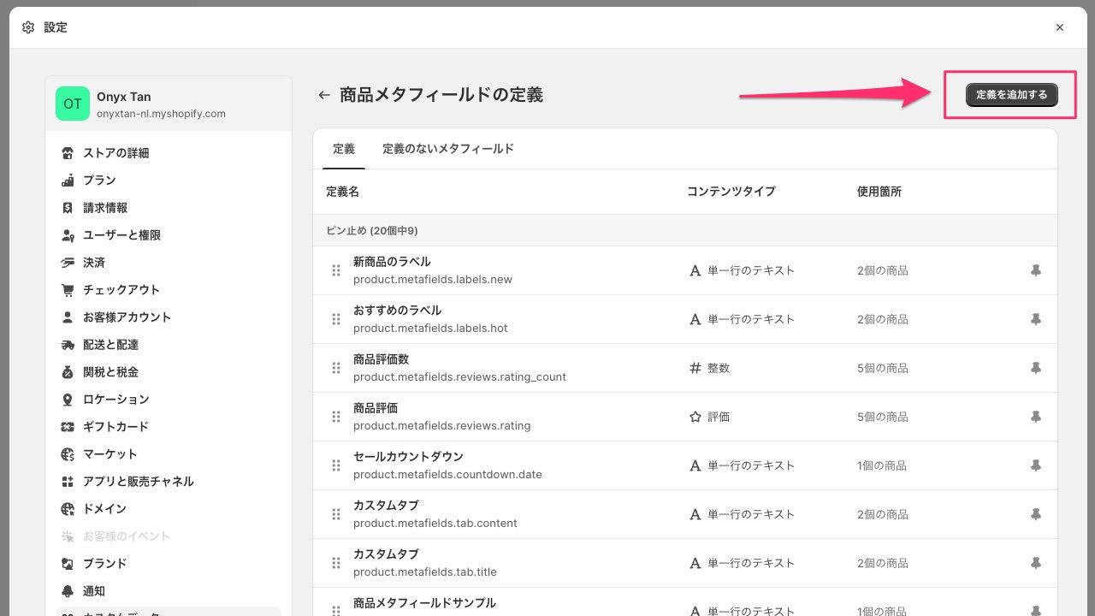Unpin the 新商品のラベル definition
The height and width of the screenshot is (616, 1095).
coord(1035,270)
